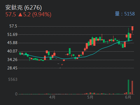Click the percentage change (9.94%)
The height and width of the screenshot is (105, 140).
coord(42,15)
